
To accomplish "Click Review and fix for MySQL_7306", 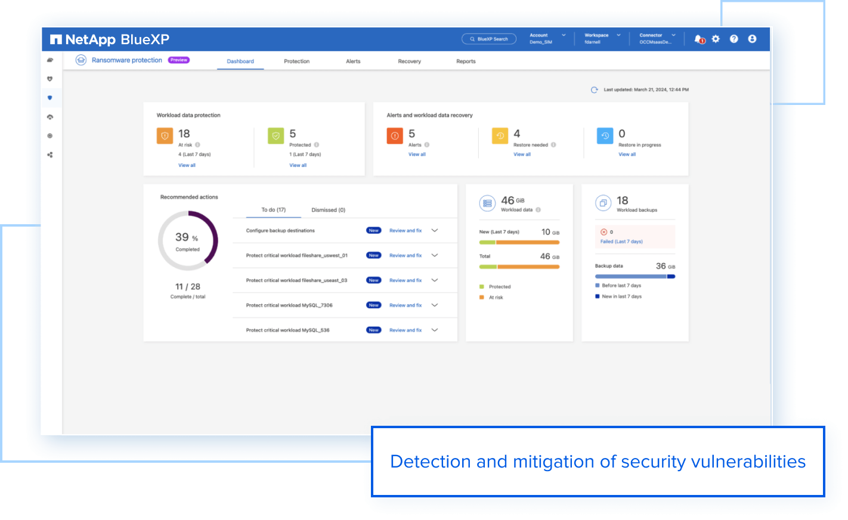I will tap(406, 305).
